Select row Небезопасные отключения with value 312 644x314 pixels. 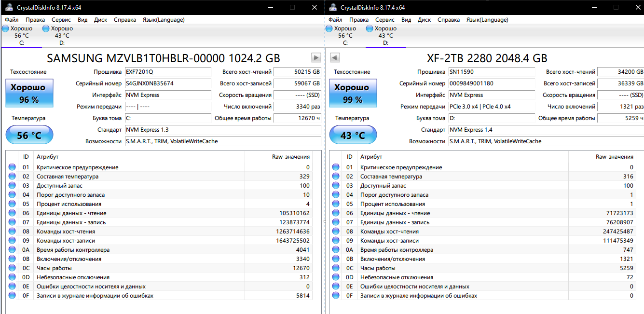[159, 277]
